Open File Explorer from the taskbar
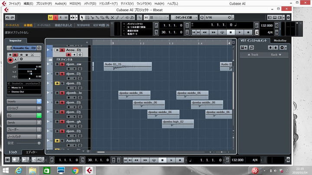This screenshot has height=175, width=312. (x=32, y=170)
